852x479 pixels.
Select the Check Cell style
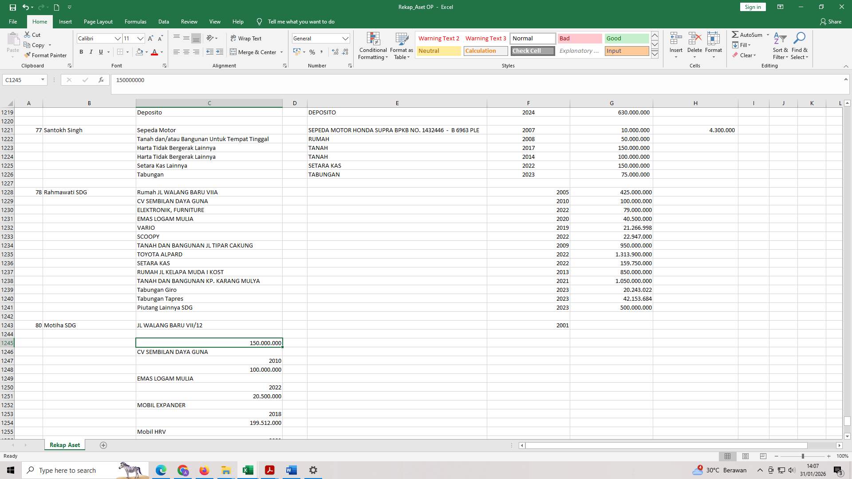(532, 51)
